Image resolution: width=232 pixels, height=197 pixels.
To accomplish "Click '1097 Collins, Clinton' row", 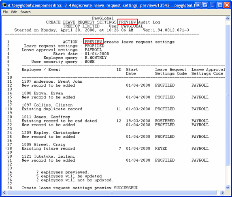I will point(47,105).
